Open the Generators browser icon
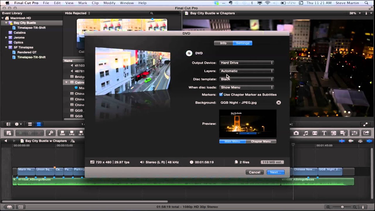 (x=334, y=133)
